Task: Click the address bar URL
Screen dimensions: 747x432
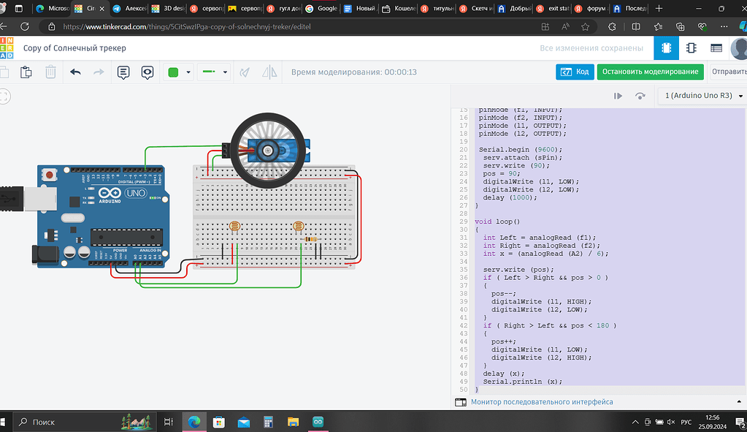Action: point(187,27)
